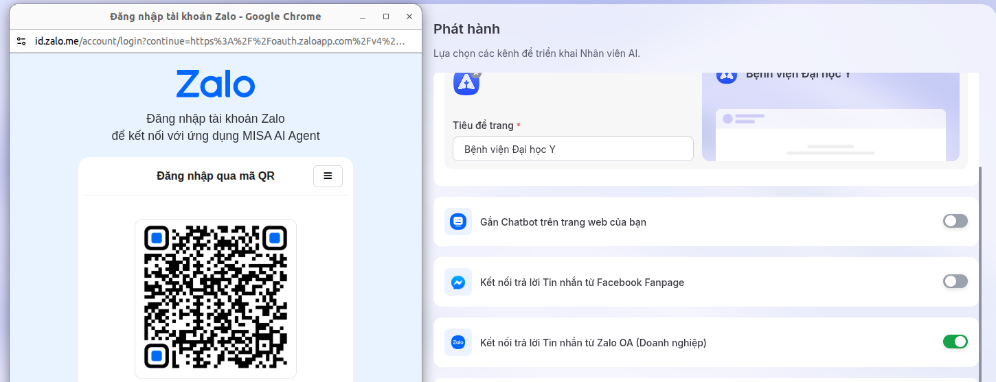The height and width of the screenshot is (382, 996).
Task: Remove the page logo with x badge
Action: tap(477, 74)
